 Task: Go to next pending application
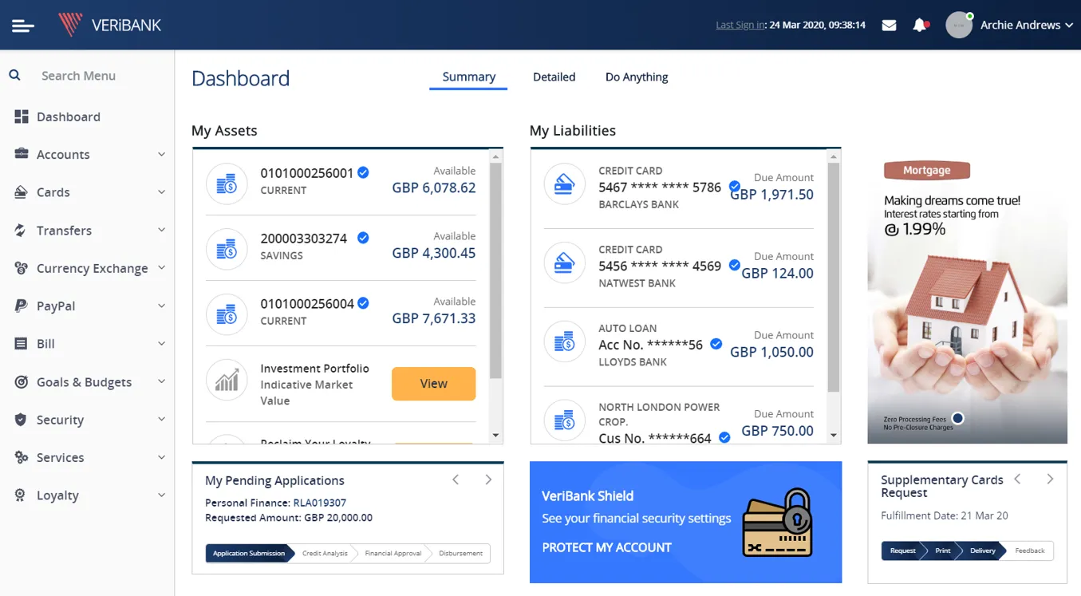pyautogui.click(x=488, y=480)
